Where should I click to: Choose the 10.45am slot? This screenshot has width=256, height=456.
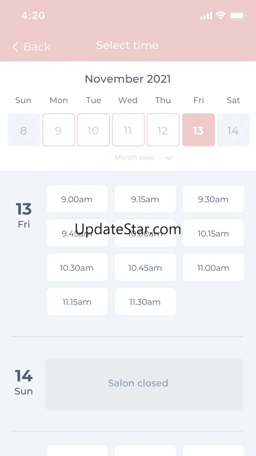pyautogui.click(x=145, y=268)
